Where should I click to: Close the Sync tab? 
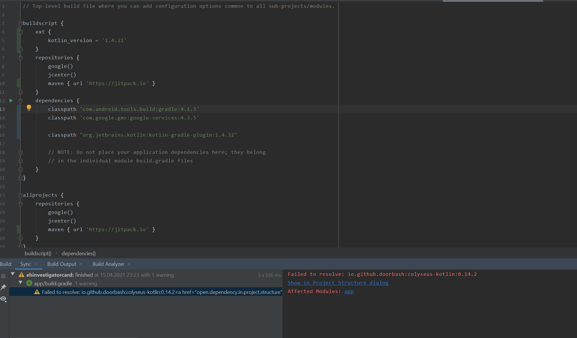(36, 264)
